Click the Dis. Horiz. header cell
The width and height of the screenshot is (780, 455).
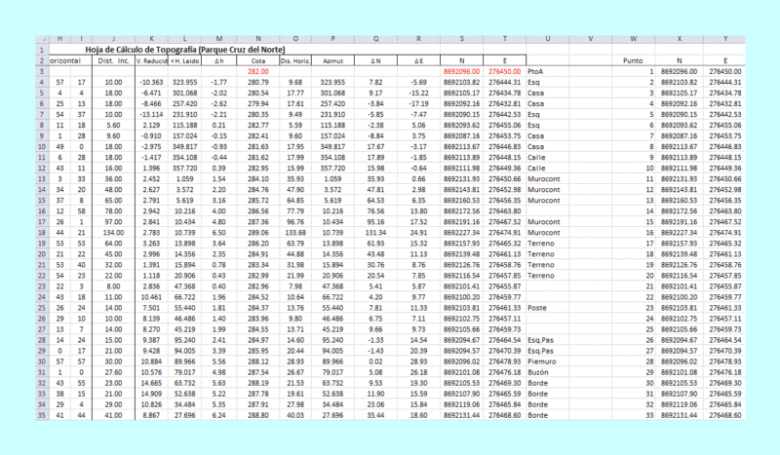(x=295, y=60)
